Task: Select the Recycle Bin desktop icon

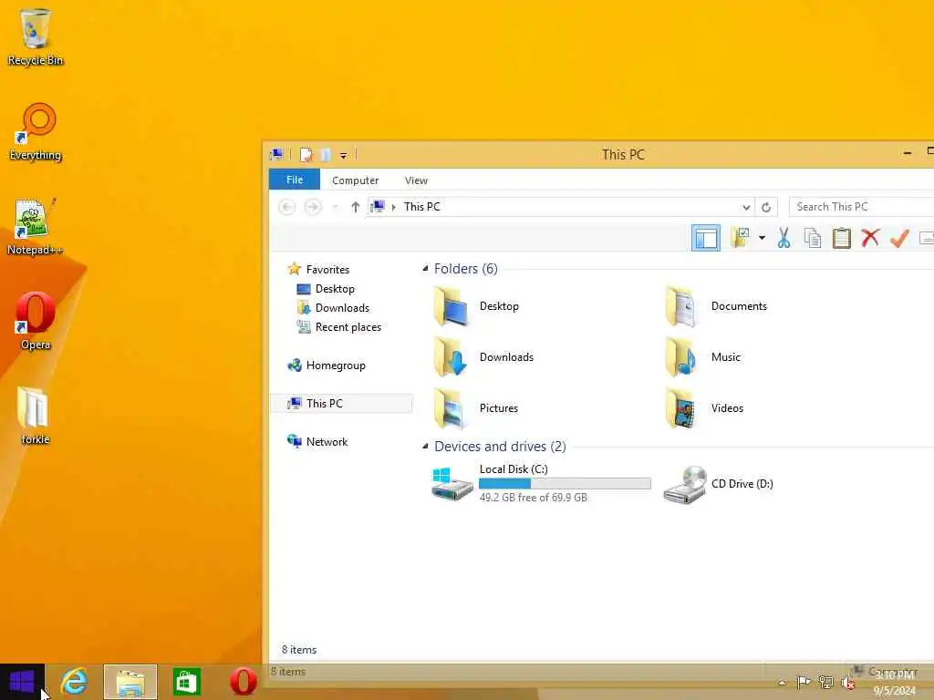Action: 36,36
